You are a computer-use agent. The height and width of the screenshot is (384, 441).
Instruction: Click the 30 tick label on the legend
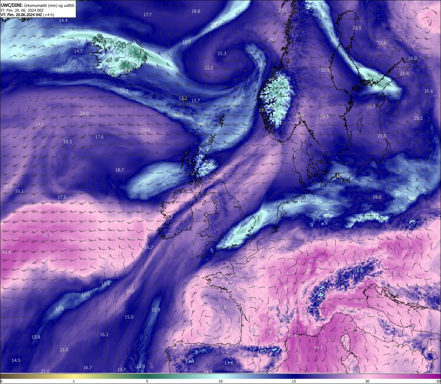pyautogui.click(x=367, y=381)
